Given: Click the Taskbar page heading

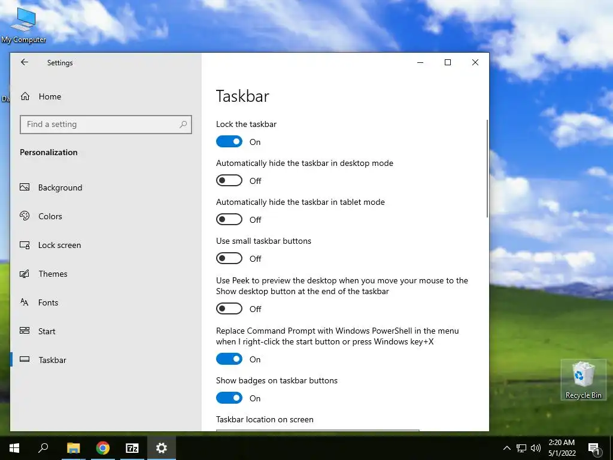Looking at the screenshot, I should (242, 96).
